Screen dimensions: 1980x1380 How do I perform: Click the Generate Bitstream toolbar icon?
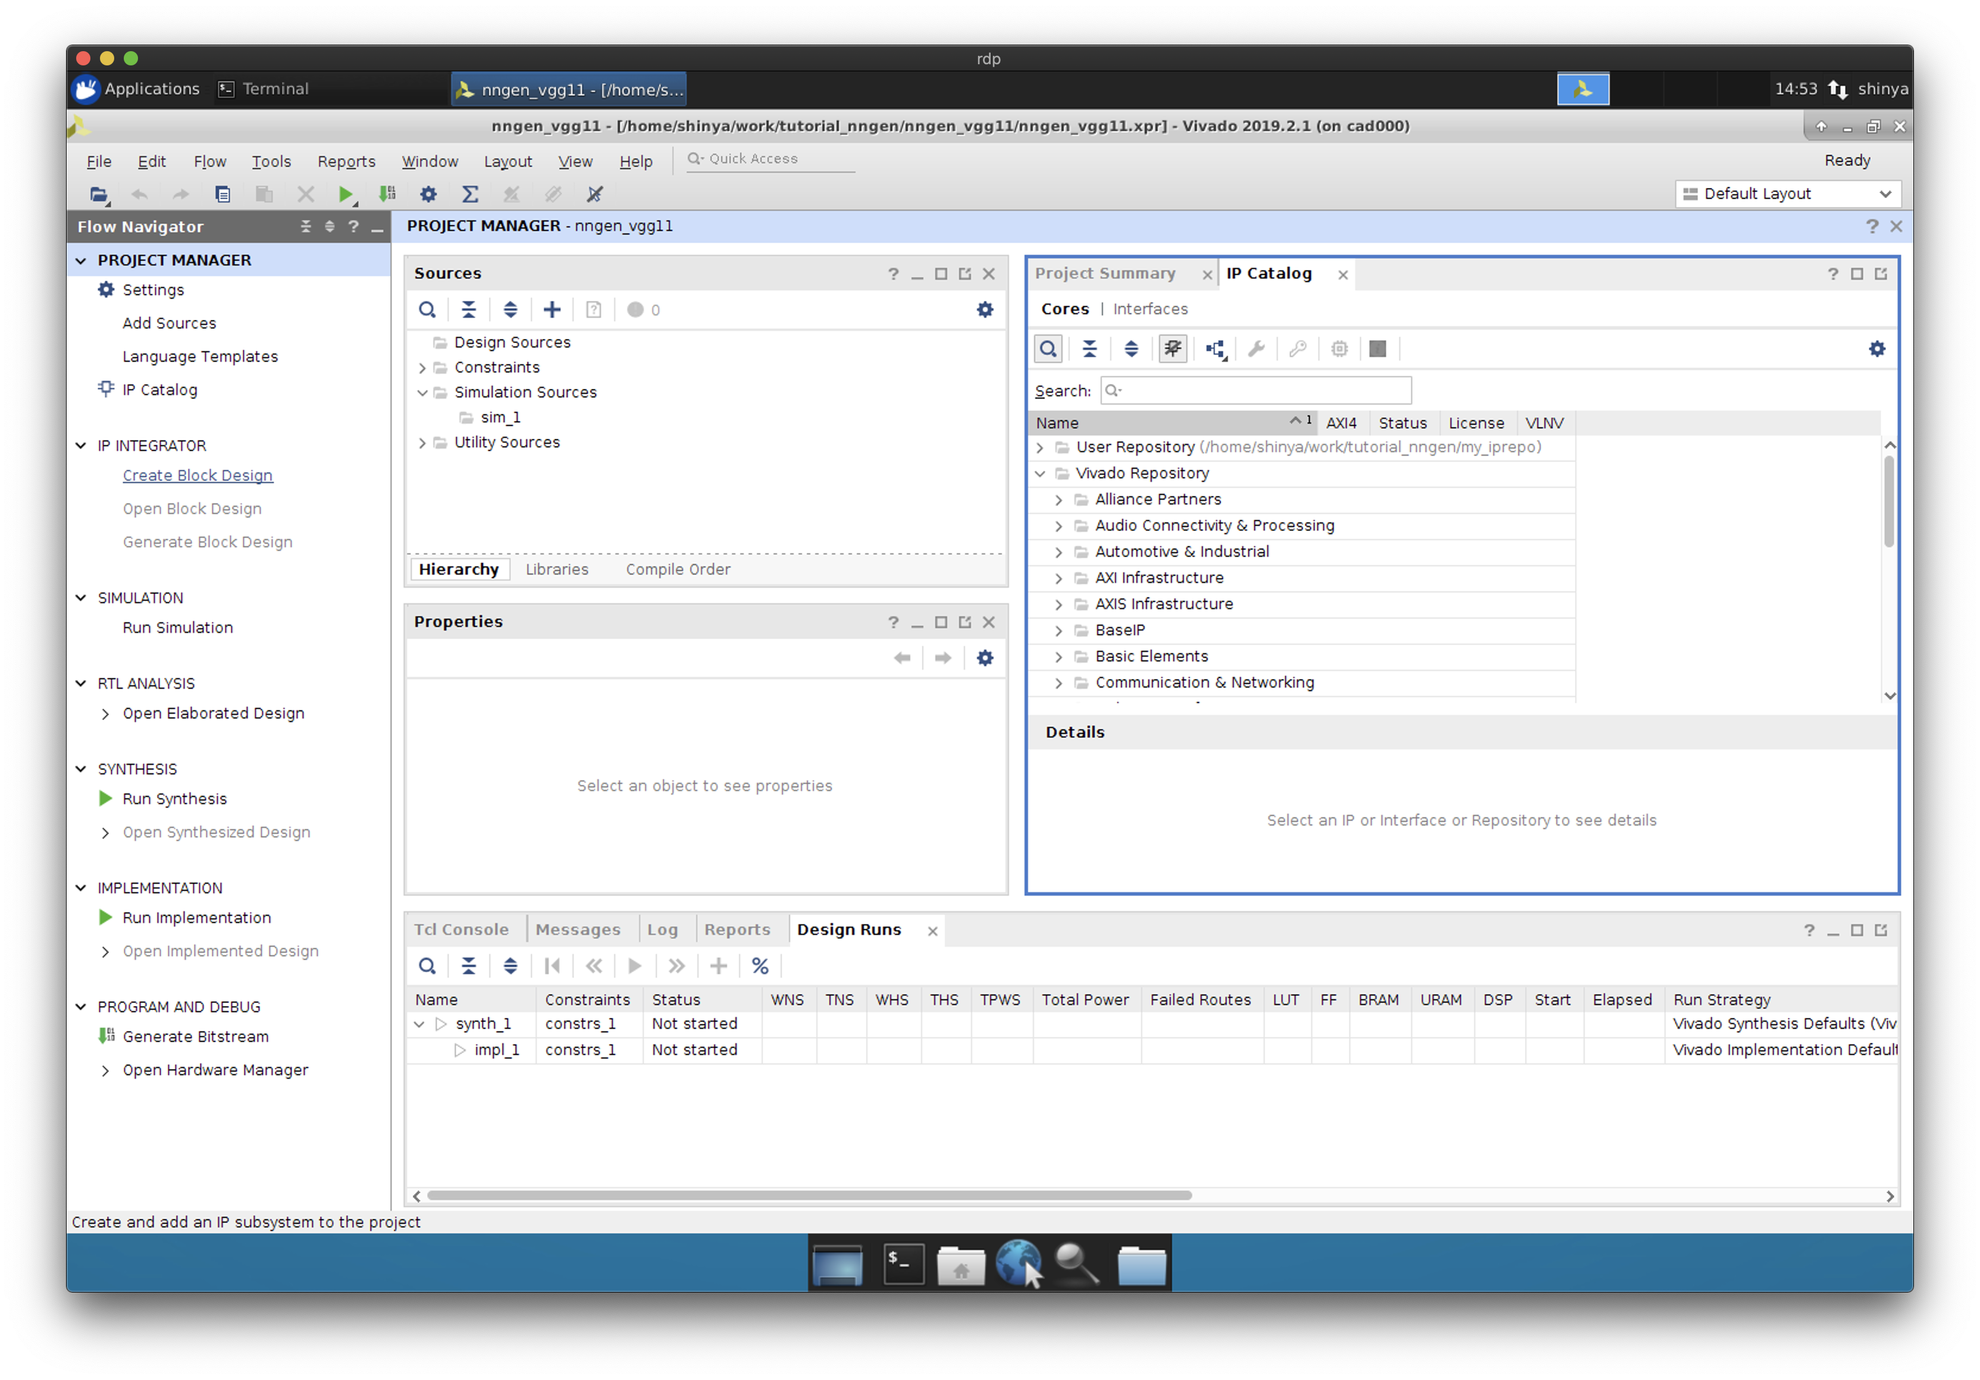coord(387,194)
